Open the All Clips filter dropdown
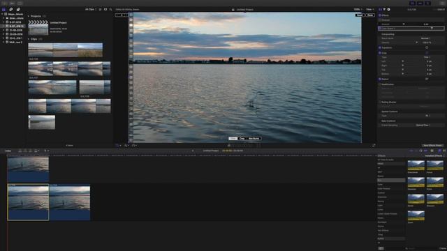447x251 pixels. 91,9
